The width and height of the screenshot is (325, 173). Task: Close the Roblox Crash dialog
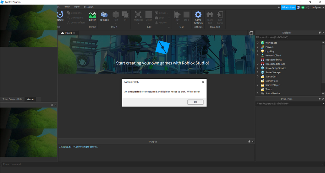[x=203, y=82]
